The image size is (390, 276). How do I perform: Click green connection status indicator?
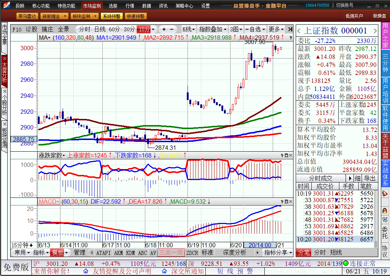[x=346, y=263]
